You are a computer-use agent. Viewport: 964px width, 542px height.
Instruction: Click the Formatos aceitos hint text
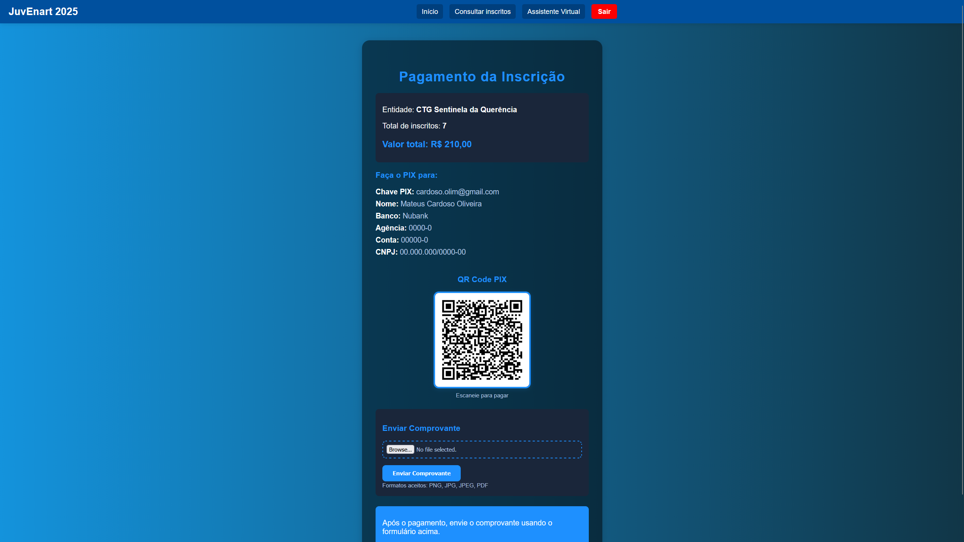tap(435, 486)
